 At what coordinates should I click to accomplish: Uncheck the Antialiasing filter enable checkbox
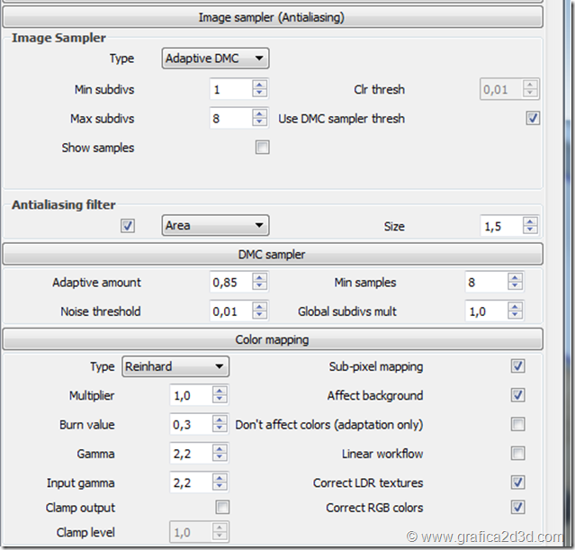[x=128, y=226]
